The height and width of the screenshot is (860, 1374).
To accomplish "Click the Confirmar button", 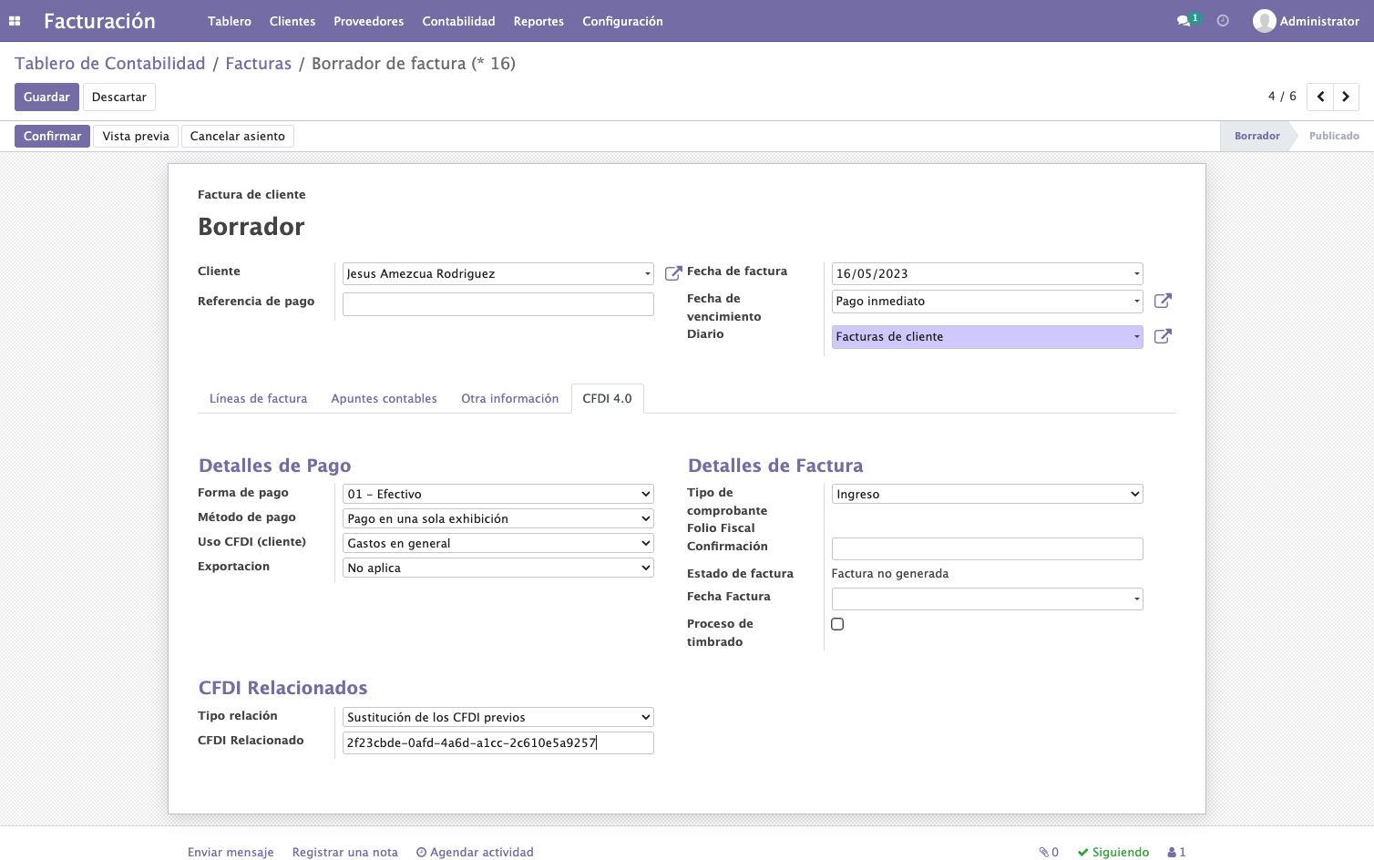I will [52, 136].
